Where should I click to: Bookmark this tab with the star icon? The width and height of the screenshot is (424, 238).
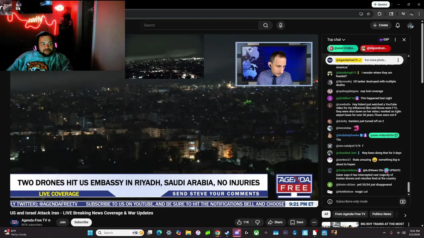(368, 14)
